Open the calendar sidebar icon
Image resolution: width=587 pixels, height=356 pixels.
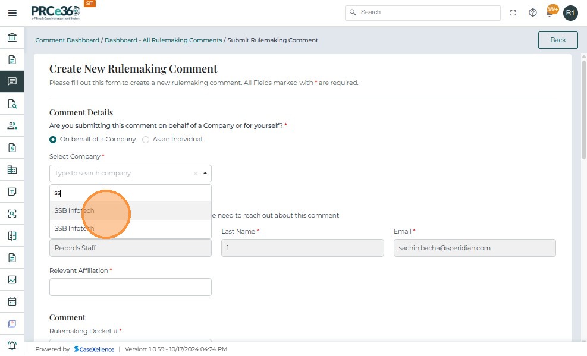pos(12,301)
